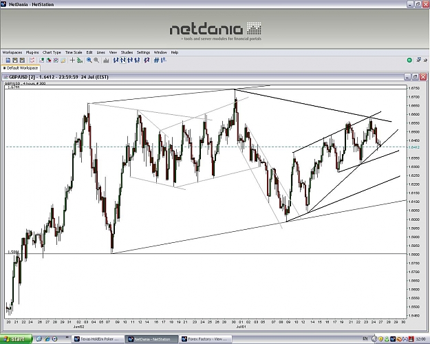The width and height of the screenshot is (430, 344).
Task: Click the 'GBP/USD, 4 hours # 300' chart label
Action: pos(25,83)
